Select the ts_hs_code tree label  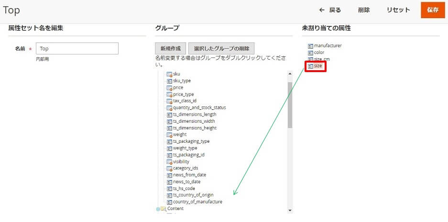pyautogui.click(x=184, y=189)
